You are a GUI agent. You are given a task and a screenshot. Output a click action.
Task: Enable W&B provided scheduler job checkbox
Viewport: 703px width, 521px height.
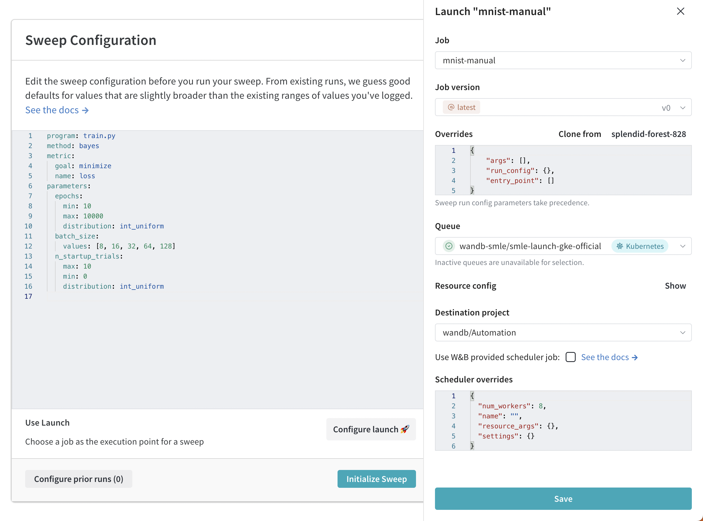tap(570, 357)
